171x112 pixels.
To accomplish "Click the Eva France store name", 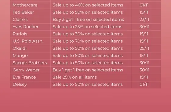I will 24,77.
